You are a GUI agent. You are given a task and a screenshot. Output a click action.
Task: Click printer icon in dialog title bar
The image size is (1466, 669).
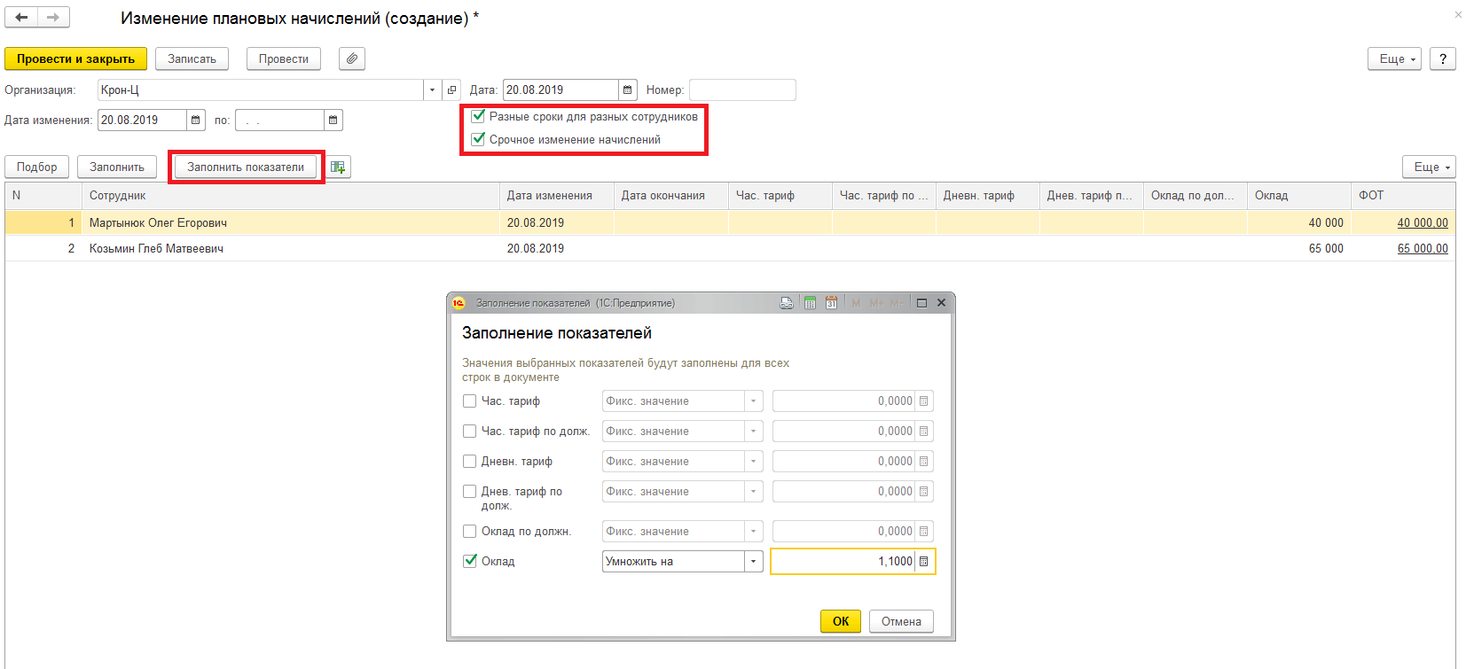pos(787,303)
